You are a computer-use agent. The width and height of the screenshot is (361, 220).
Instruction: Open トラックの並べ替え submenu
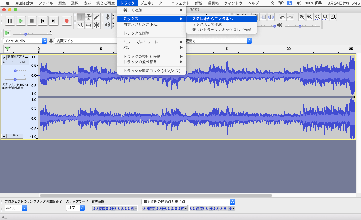(152, 62)
